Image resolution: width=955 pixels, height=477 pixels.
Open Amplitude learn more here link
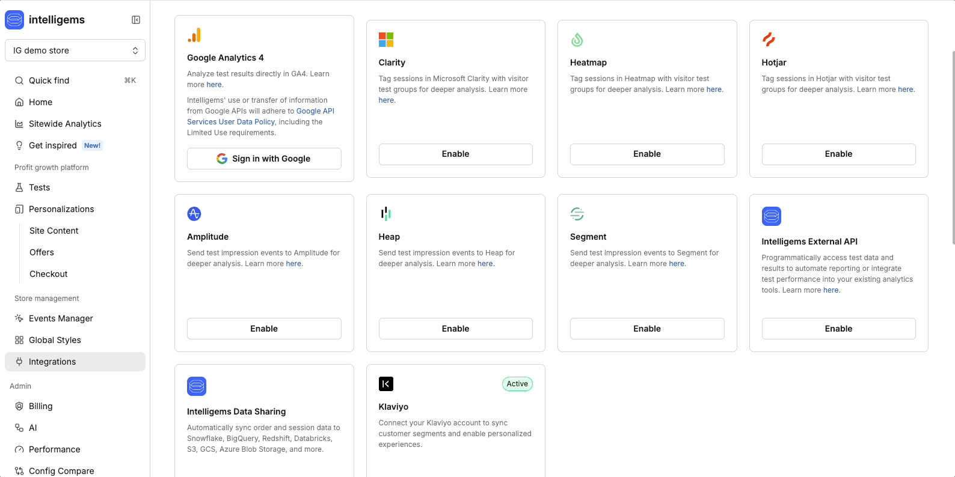tap(293, 264)
